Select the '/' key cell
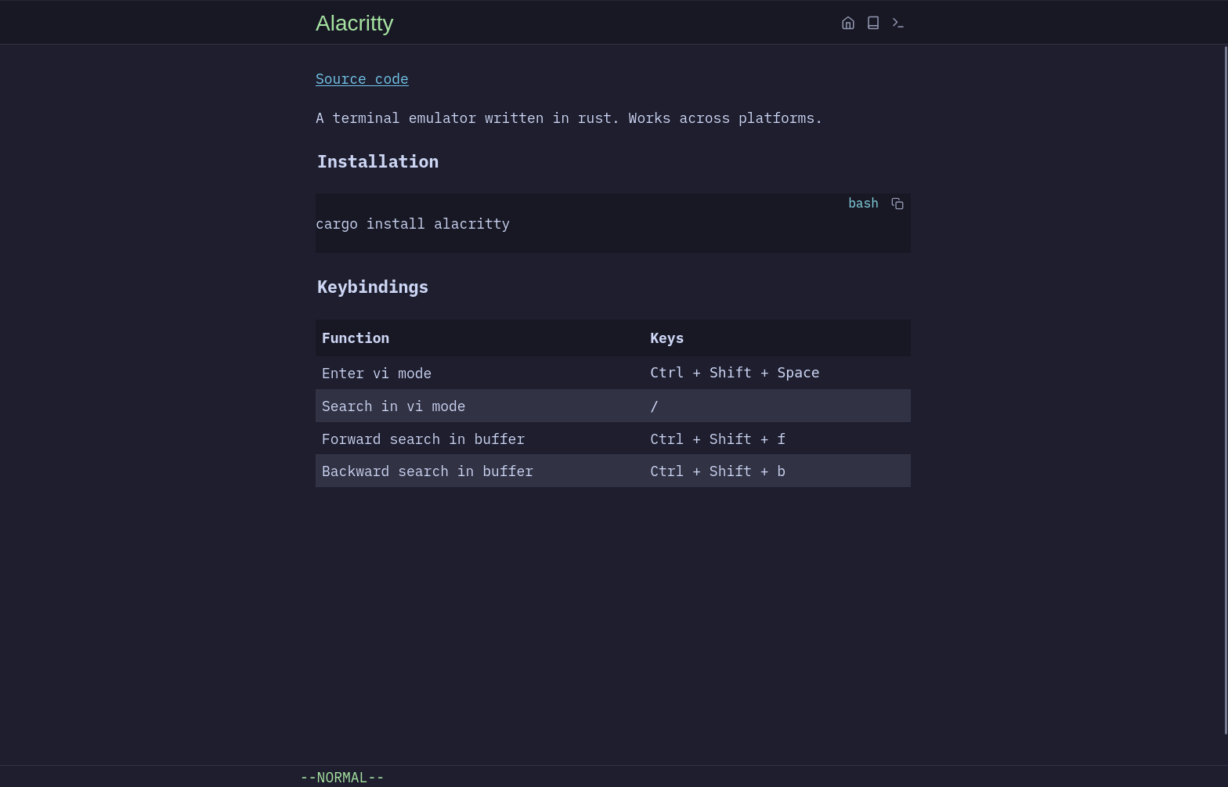The width and height of the screenshot is (1228, 787). point(778,406)
